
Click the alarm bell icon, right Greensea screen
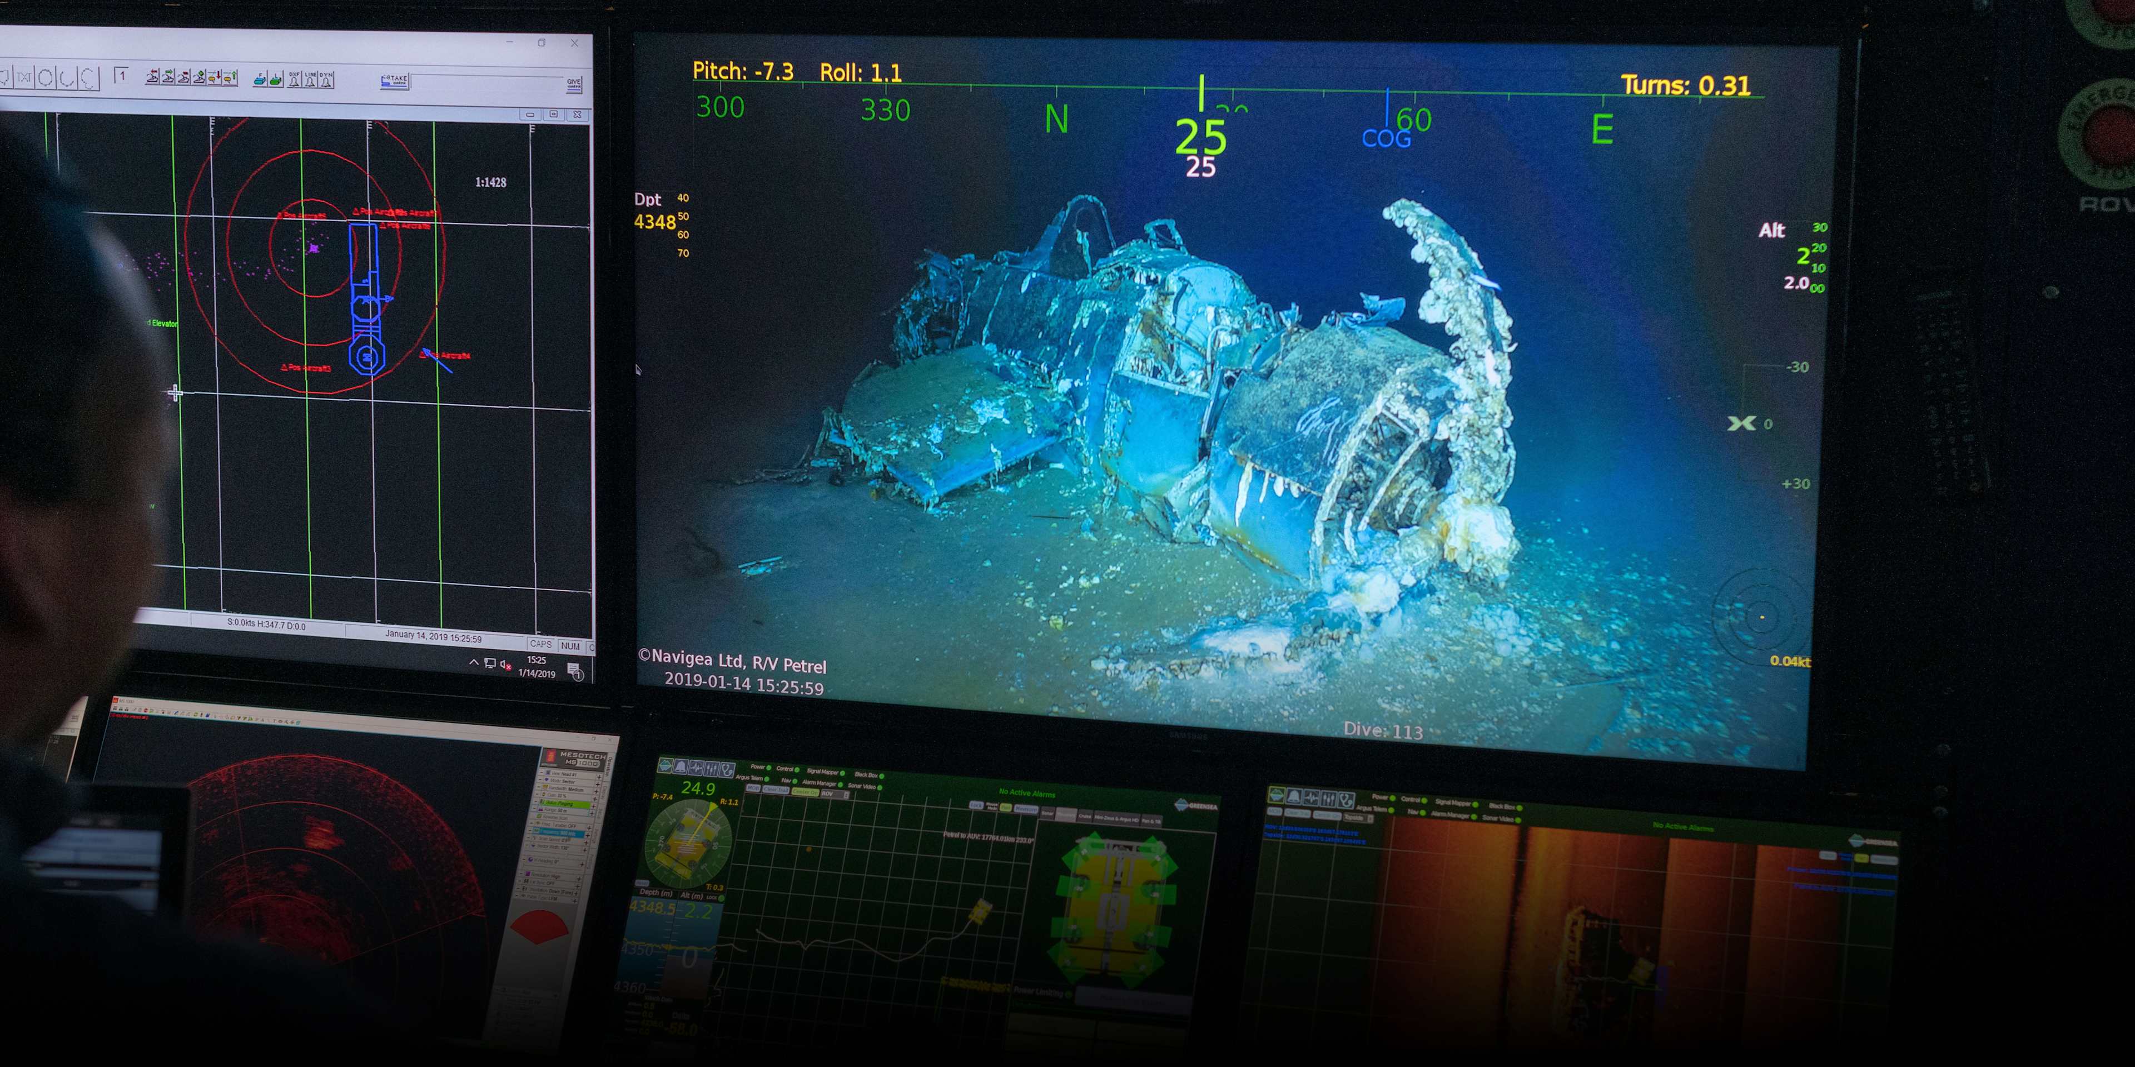tap(1294, 797)
